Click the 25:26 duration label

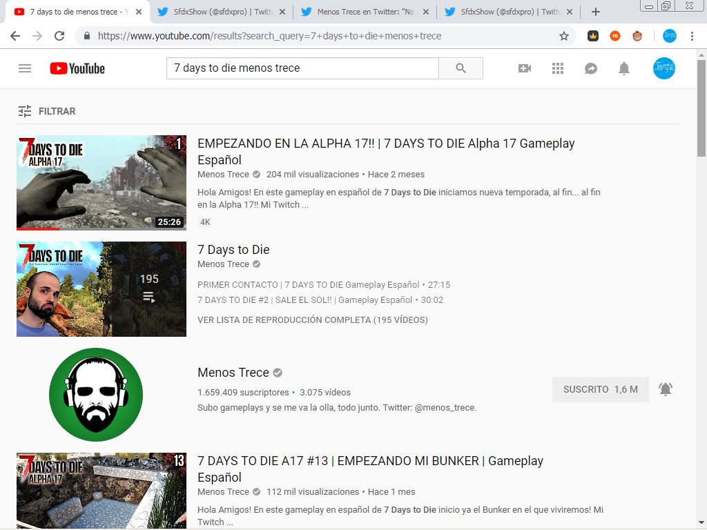point(170,222)
